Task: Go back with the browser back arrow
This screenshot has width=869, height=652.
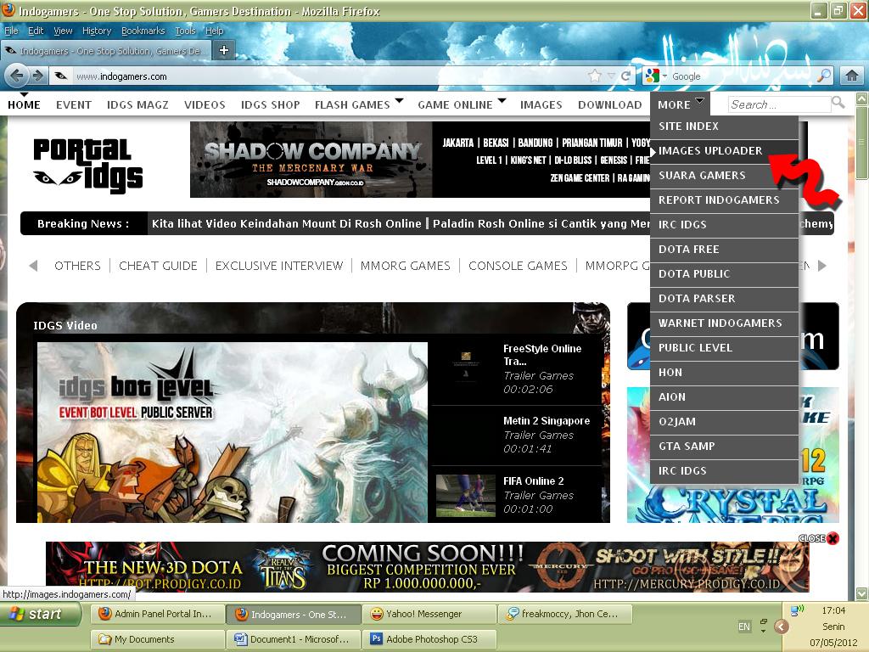Action: pos(17,76)
